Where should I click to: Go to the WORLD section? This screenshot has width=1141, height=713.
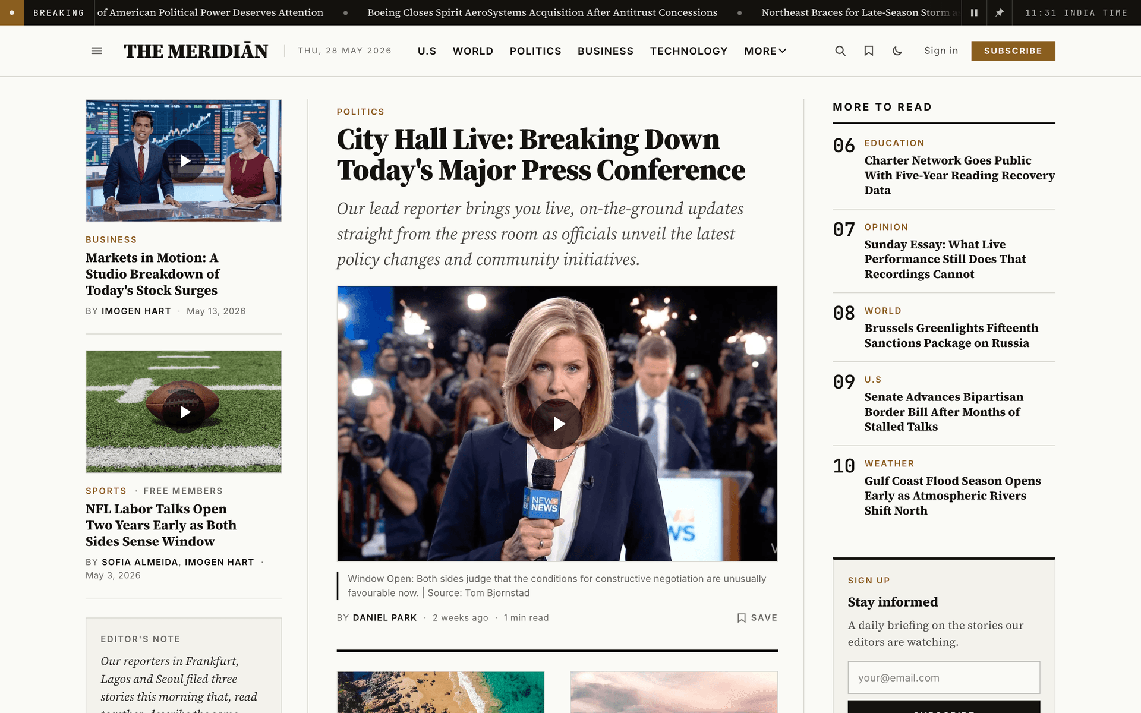coord(473,51)
